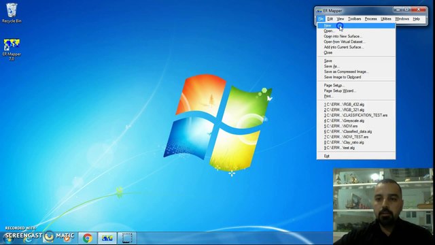This screenshot has width=435, height=245.
Task: Open Google Chrome from the taskbar
Action: (x=88, y=238)
